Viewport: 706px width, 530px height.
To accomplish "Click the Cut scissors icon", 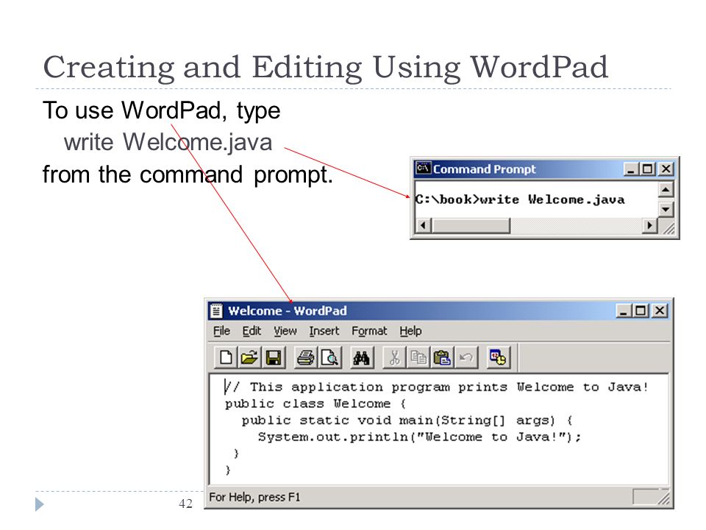I will click(394, 358).
